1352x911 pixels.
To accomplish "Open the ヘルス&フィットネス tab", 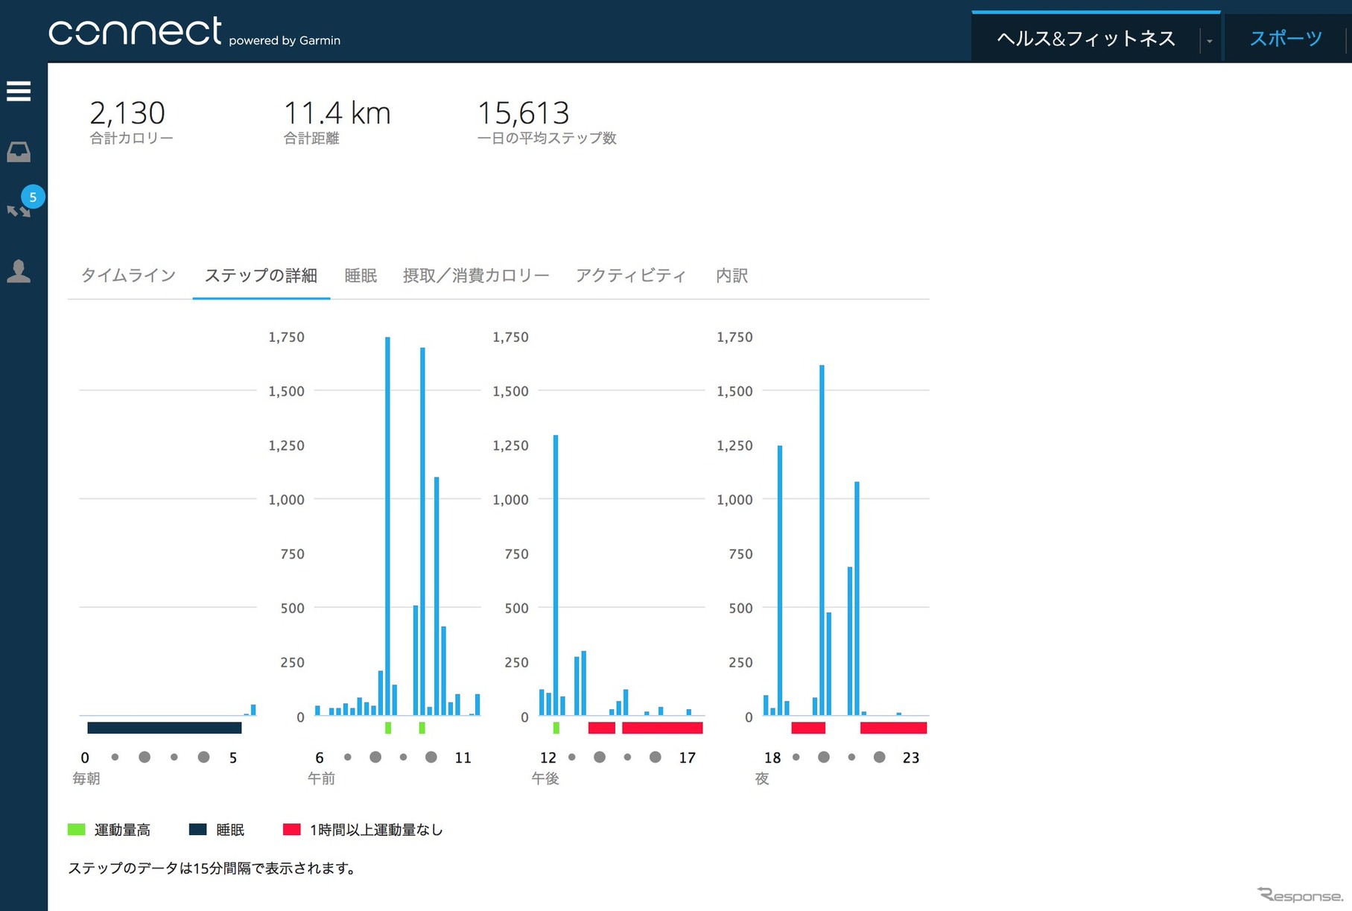I will pyautogui.click(x=1086, y=38).
